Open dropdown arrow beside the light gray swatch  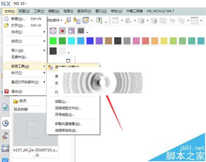pyautogui.click(x=69, y=53)
